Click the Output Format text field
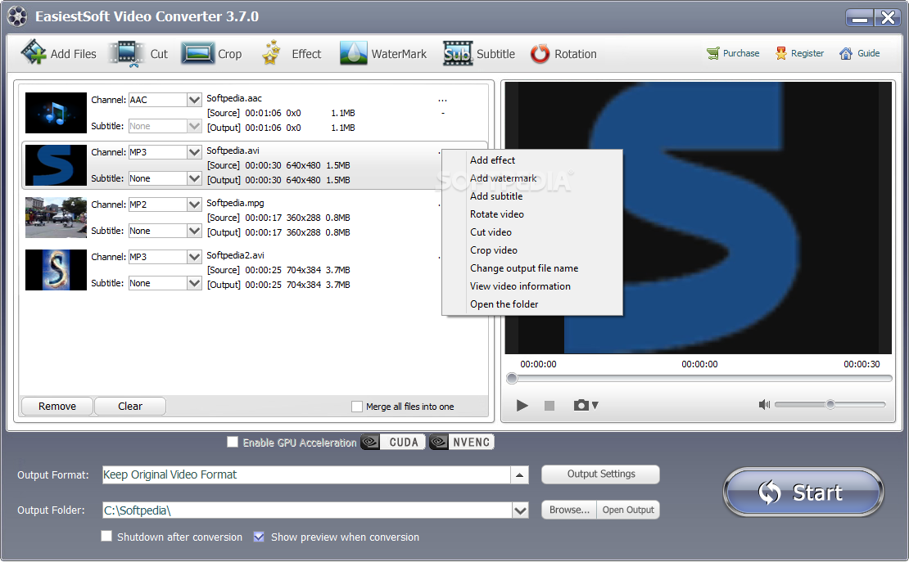909x562 pixels. pos(306,475)
